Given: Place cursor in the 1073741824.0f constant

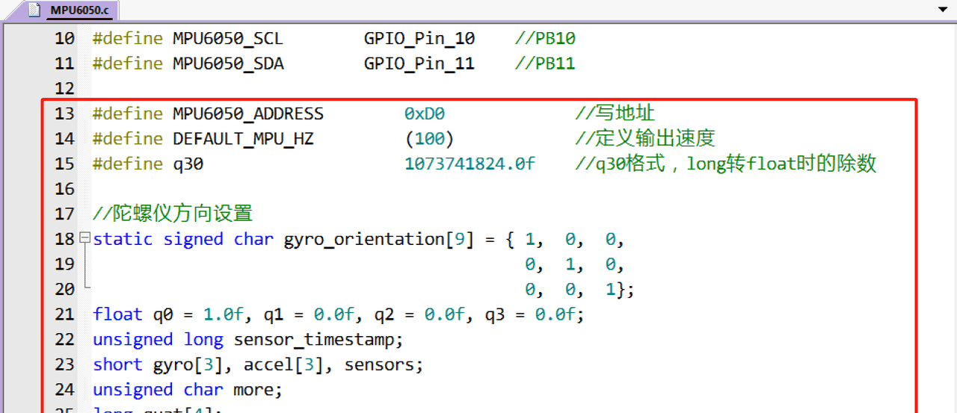Looking at the screenshot, I should point(470,164).
